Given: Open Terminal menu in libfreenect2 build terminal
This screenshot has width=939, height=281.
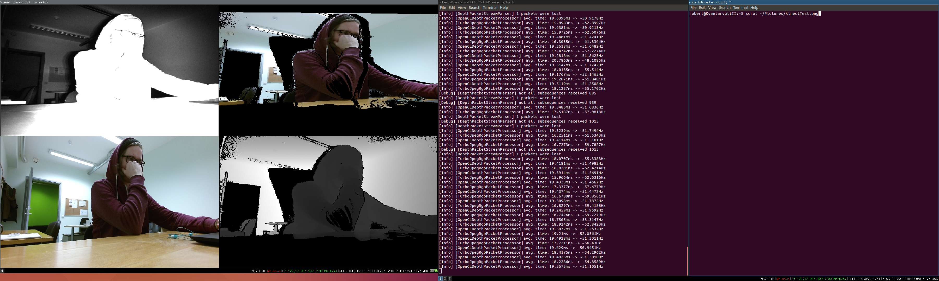Looking at the screenshot, I should point(490,8).
